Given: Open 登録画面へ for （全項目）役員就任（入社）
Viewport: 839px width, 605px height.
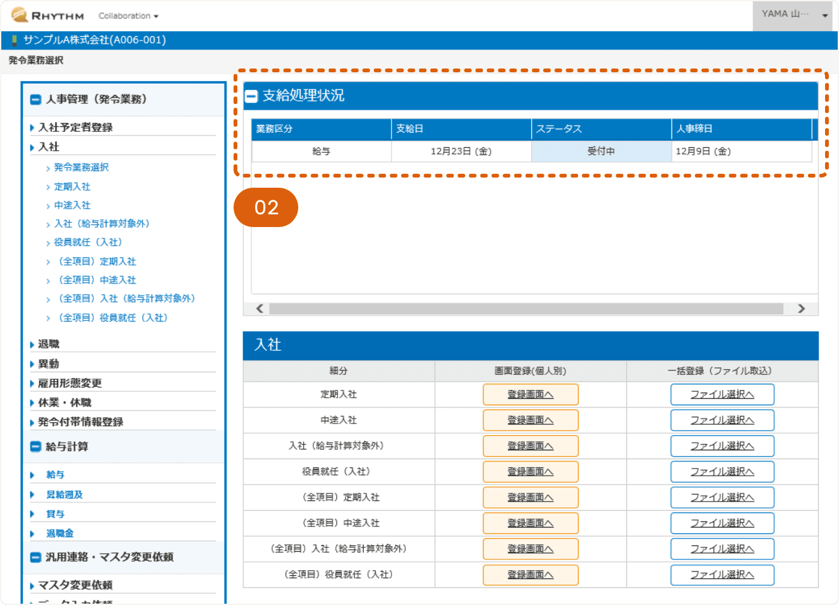Looking at the screenshot, I should (531, 575).
